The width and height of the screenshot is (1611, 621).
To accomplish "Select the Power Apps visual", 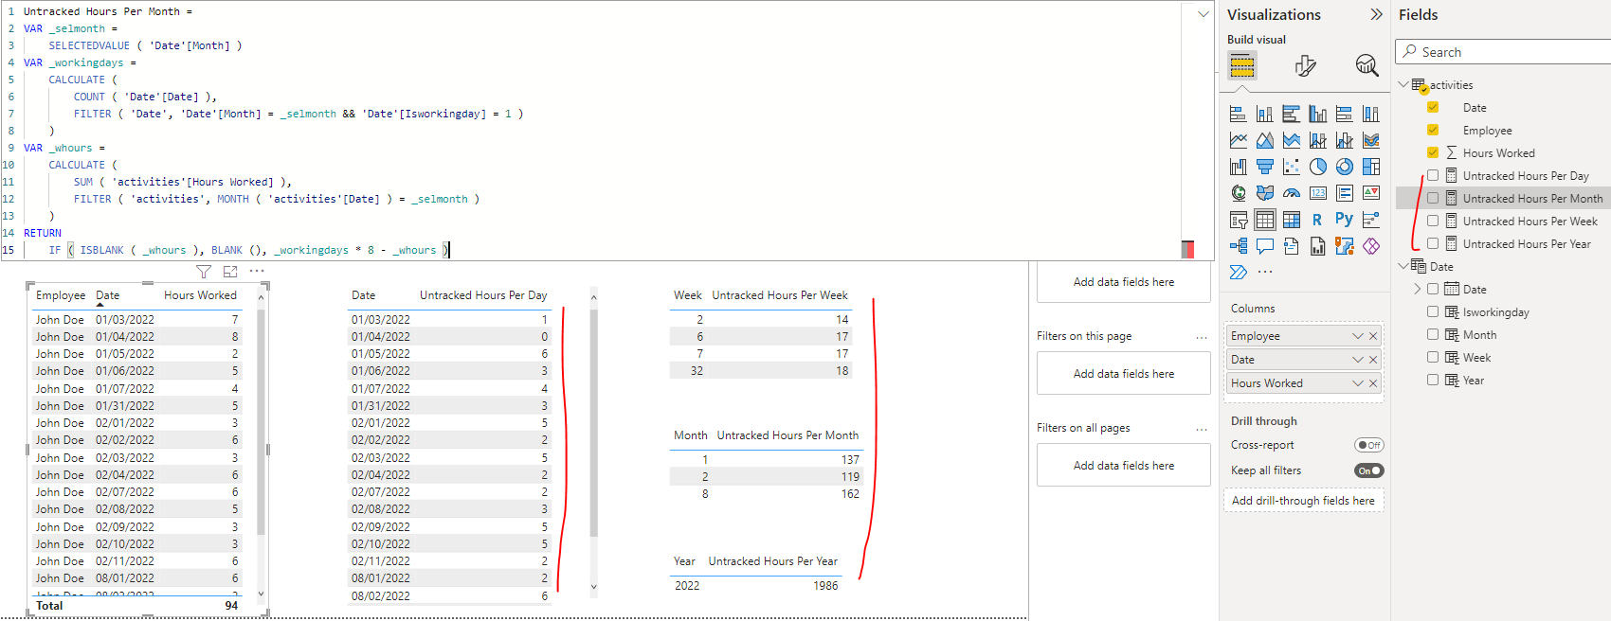I will click(1370, 246).
